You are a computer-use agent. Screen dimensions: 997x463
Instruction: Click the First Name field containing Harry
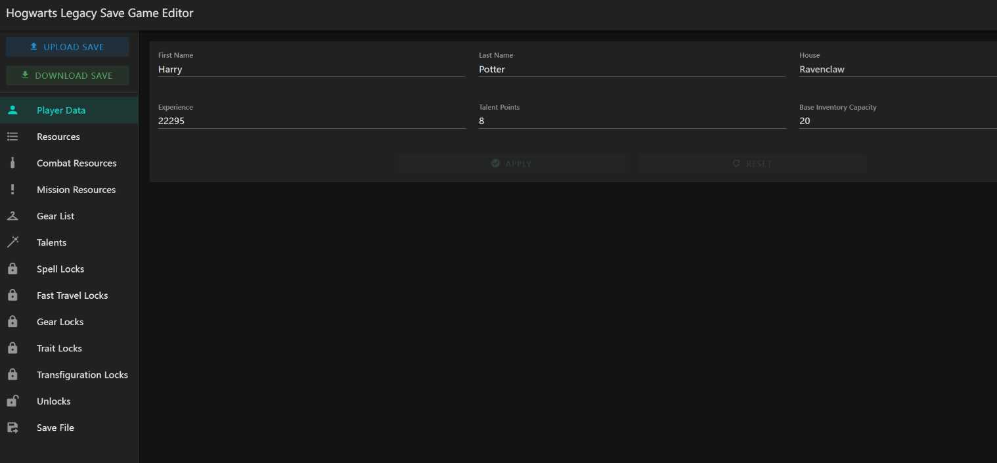pos(311,70)
